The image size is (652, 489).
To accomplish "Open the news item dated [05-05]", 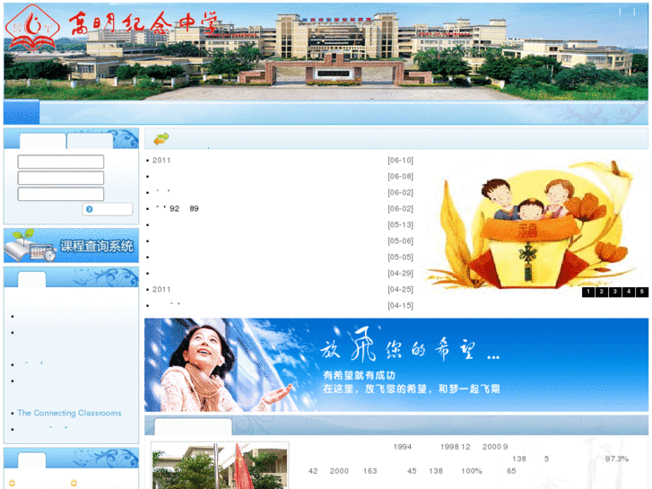I will point(280,258).
